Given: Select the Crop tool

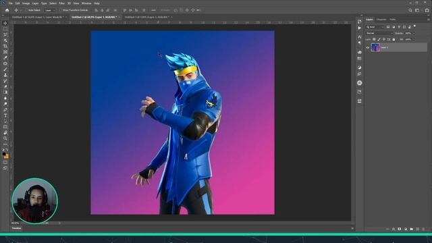Looking at the screenshot, I should point(5,47).
